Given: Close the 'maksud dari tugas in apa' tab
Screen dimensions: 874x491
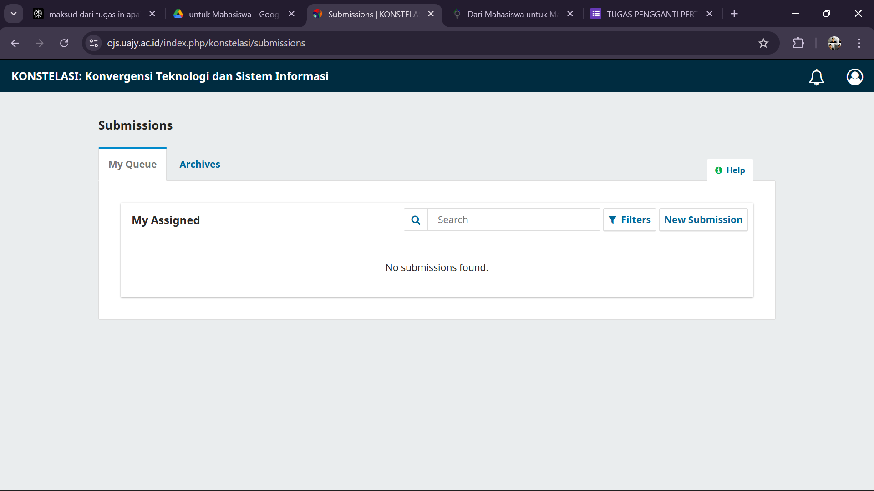Looking at the screenshot, I should (152, 14).
